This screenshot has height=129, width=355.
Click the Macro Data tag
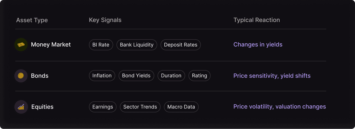181,107
